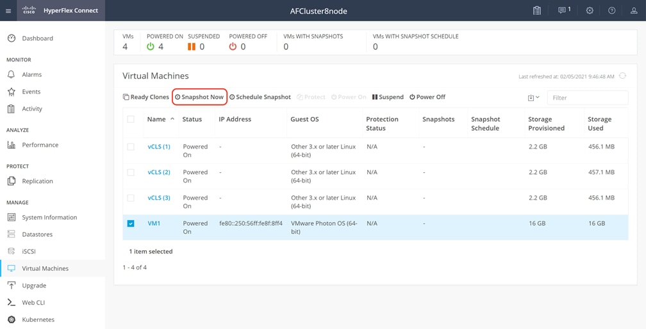Image resolution: width=646 pixels, height=329 pixels.
Task: Open the vCLS (2) link
Action: pyautogui.click(x=159, y=172)
